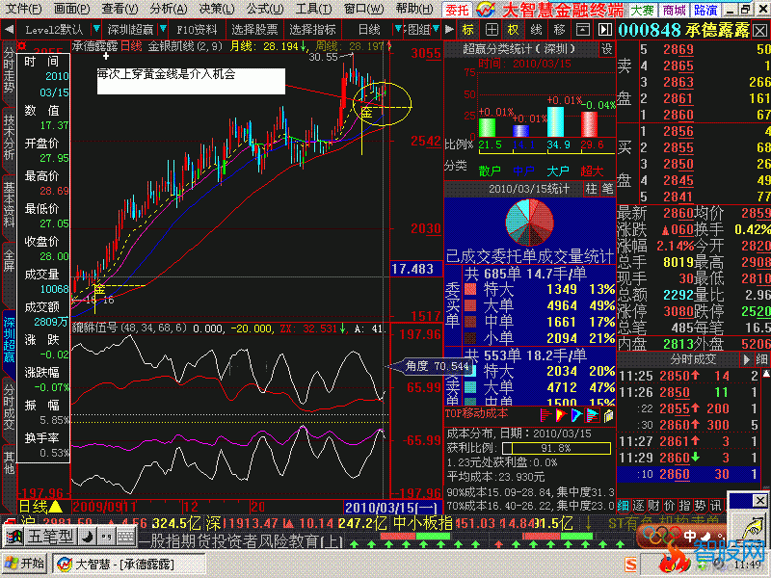Click the 超大 red bar in 超赢 chart
The width and height of the screenshot is (771, 578).
589,124
